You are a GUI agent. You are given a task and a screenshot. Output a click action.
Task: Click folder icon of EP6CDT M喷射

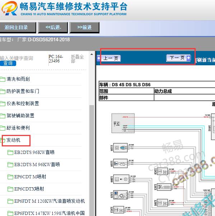click(x=10, y=177)
